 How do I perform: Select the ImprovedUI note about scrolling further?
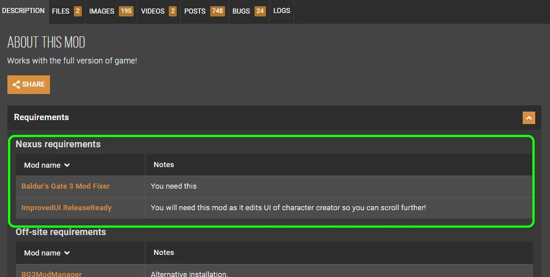pos(288,208)
